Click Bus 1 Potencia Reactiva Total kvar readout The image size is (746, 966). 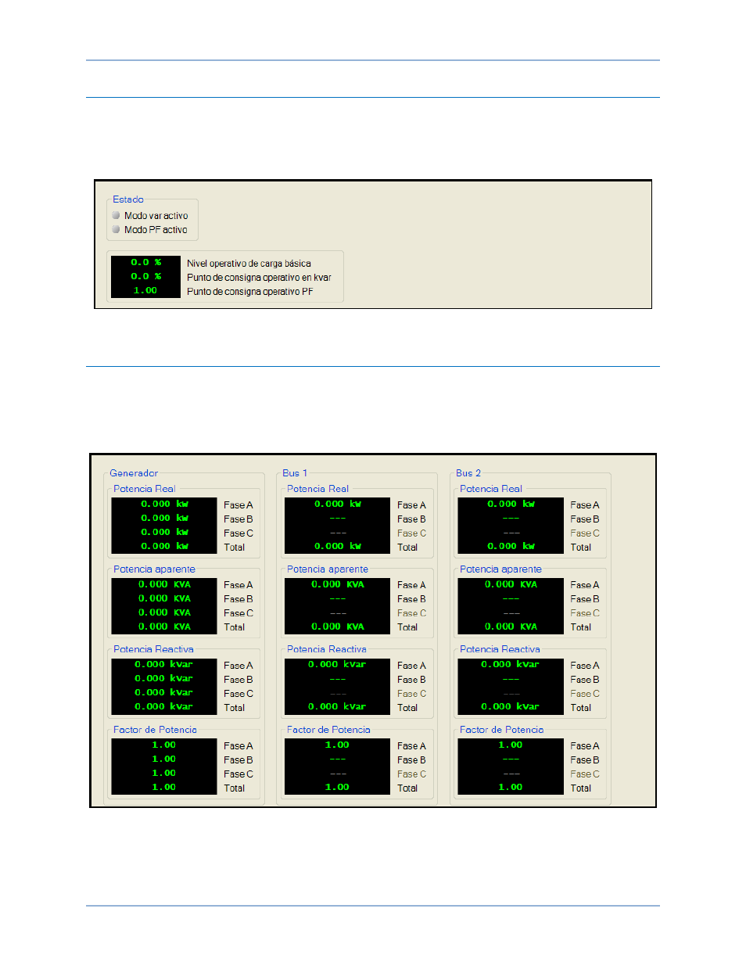[x=338, y=707]
